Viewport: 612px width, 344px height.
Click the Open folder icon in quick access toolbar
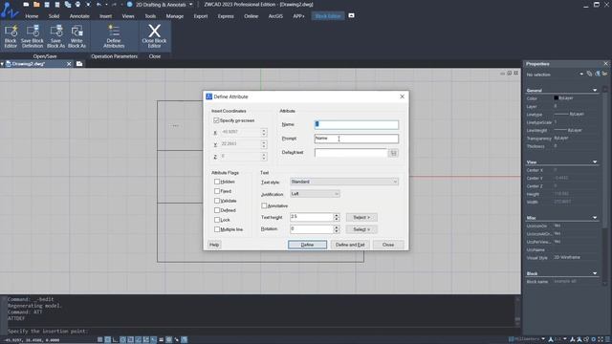(x=36, y=4)
